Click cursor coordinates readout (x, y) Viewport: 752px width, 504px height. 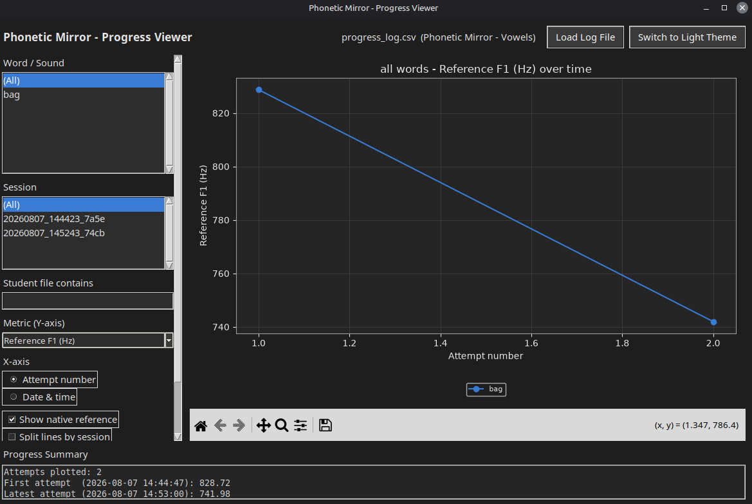pyautogui.click(x=697, y=425)
